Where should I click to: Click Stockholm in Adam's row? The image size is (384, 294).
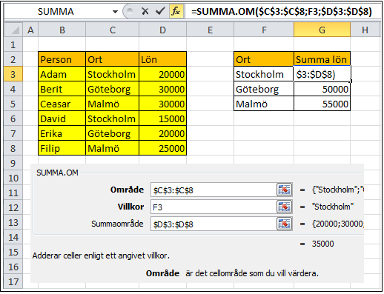[x=113, y=74]
